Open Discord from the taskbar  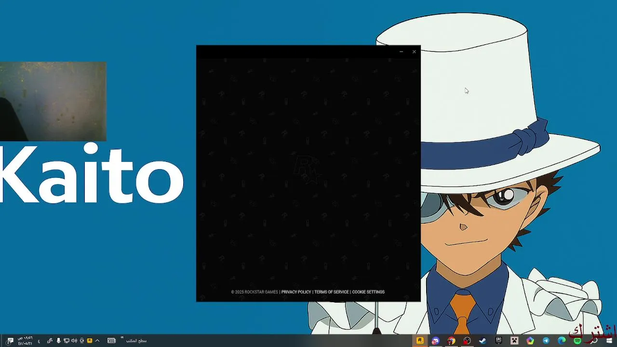coord(435,341)
